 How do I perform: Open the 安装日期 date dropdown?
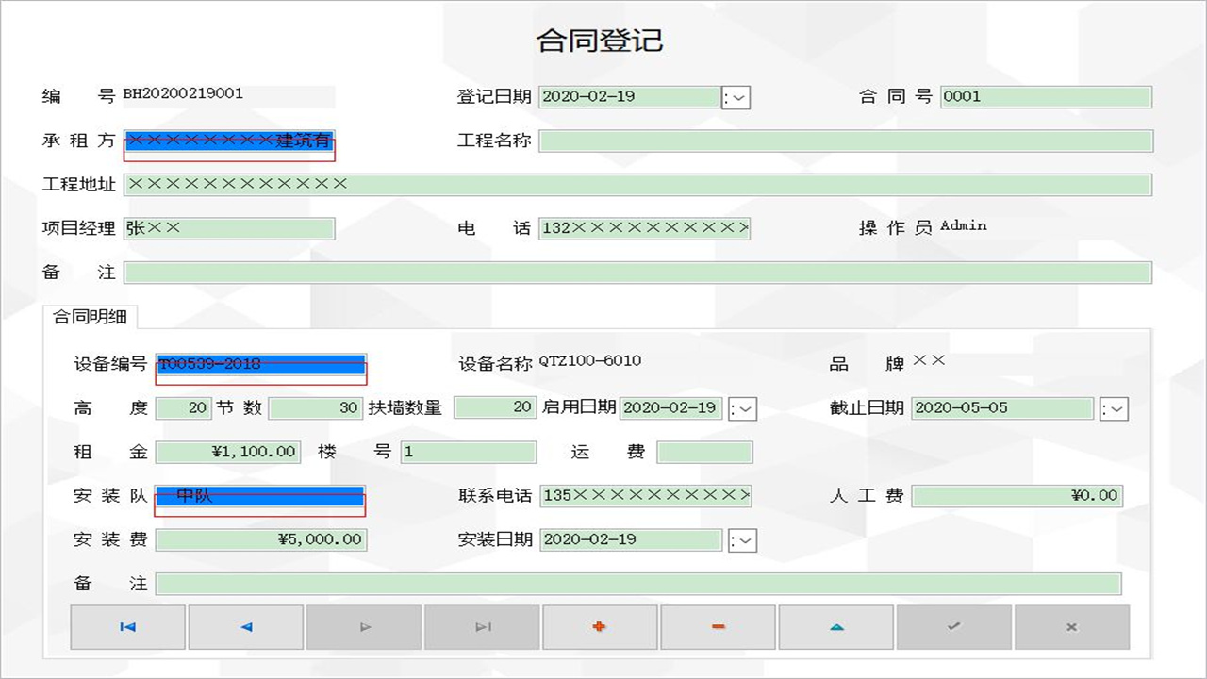pos(743,540)
